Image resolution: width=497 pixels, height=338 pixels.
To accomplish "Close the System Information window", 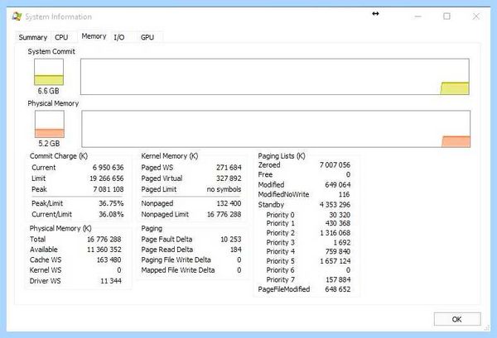I will (x=475, y=17).
